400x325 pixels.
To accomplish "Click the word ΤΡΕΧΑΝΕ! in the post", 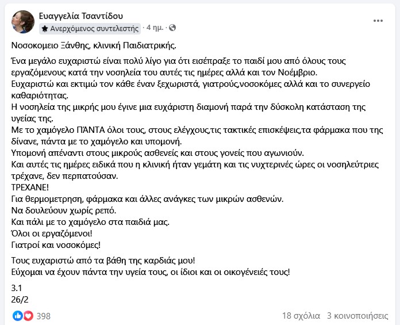I will coord(32,188).
